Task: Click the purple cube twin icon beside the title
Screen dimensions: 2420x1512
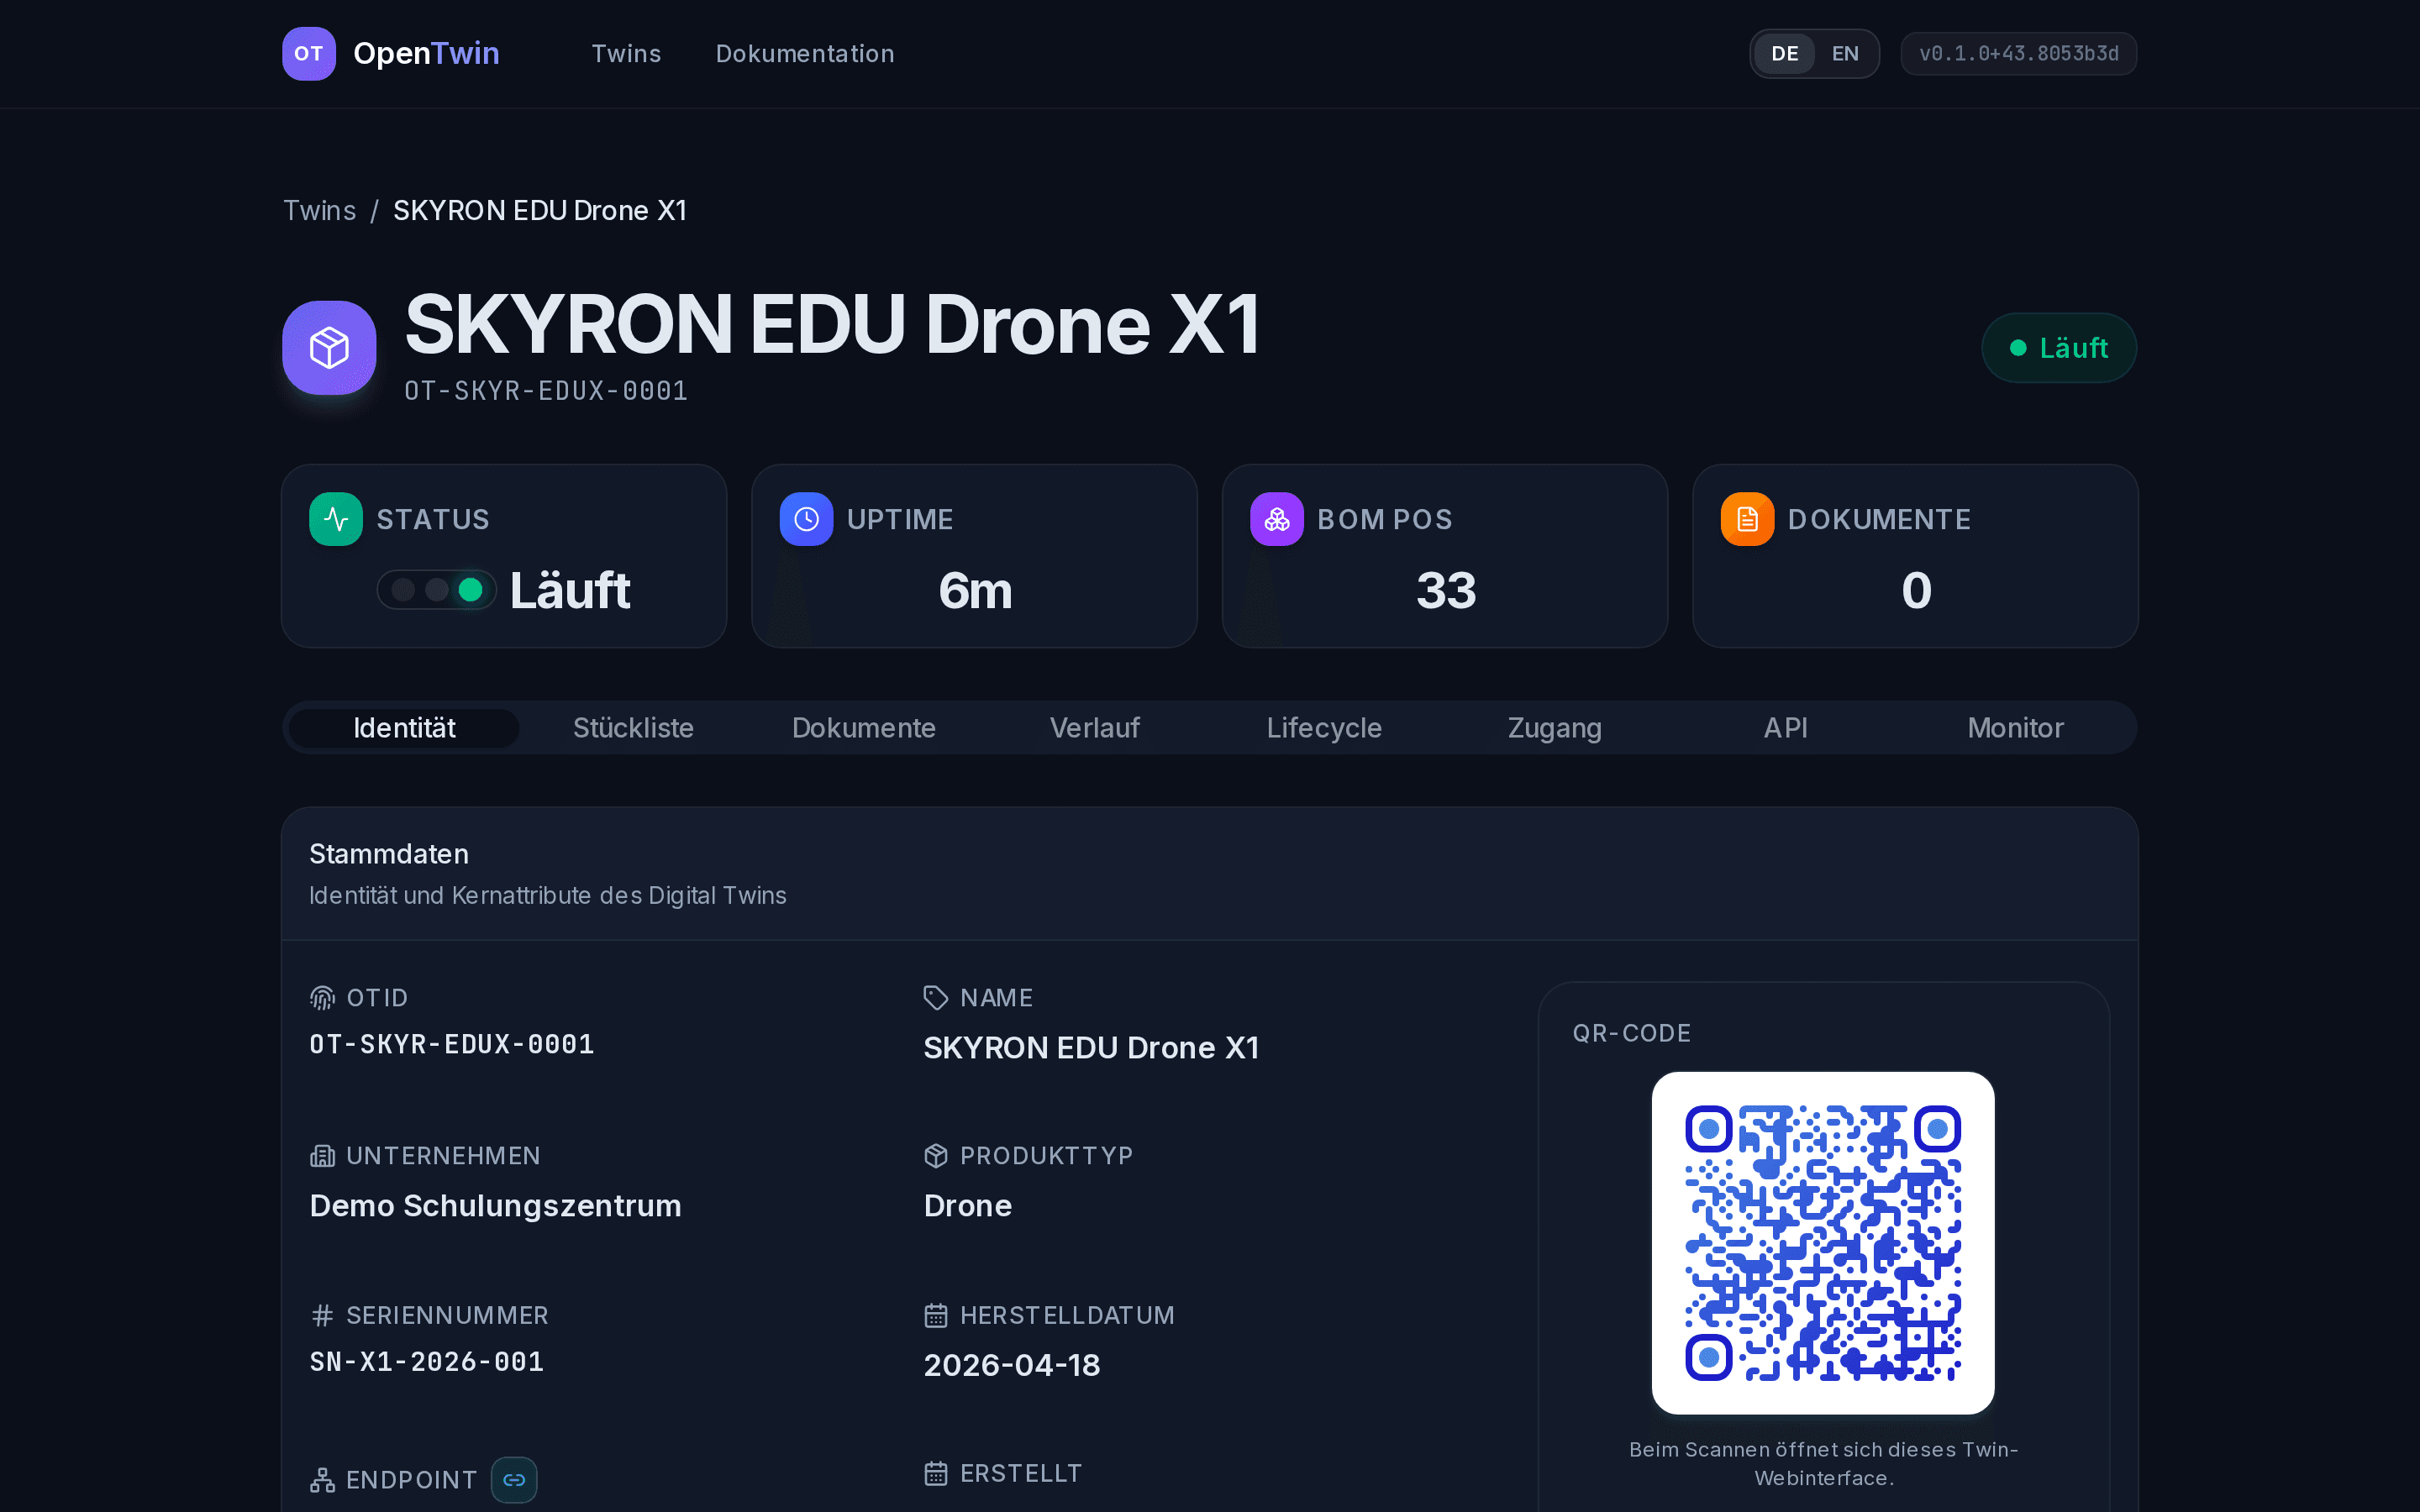Action: (x=329, y=348)
